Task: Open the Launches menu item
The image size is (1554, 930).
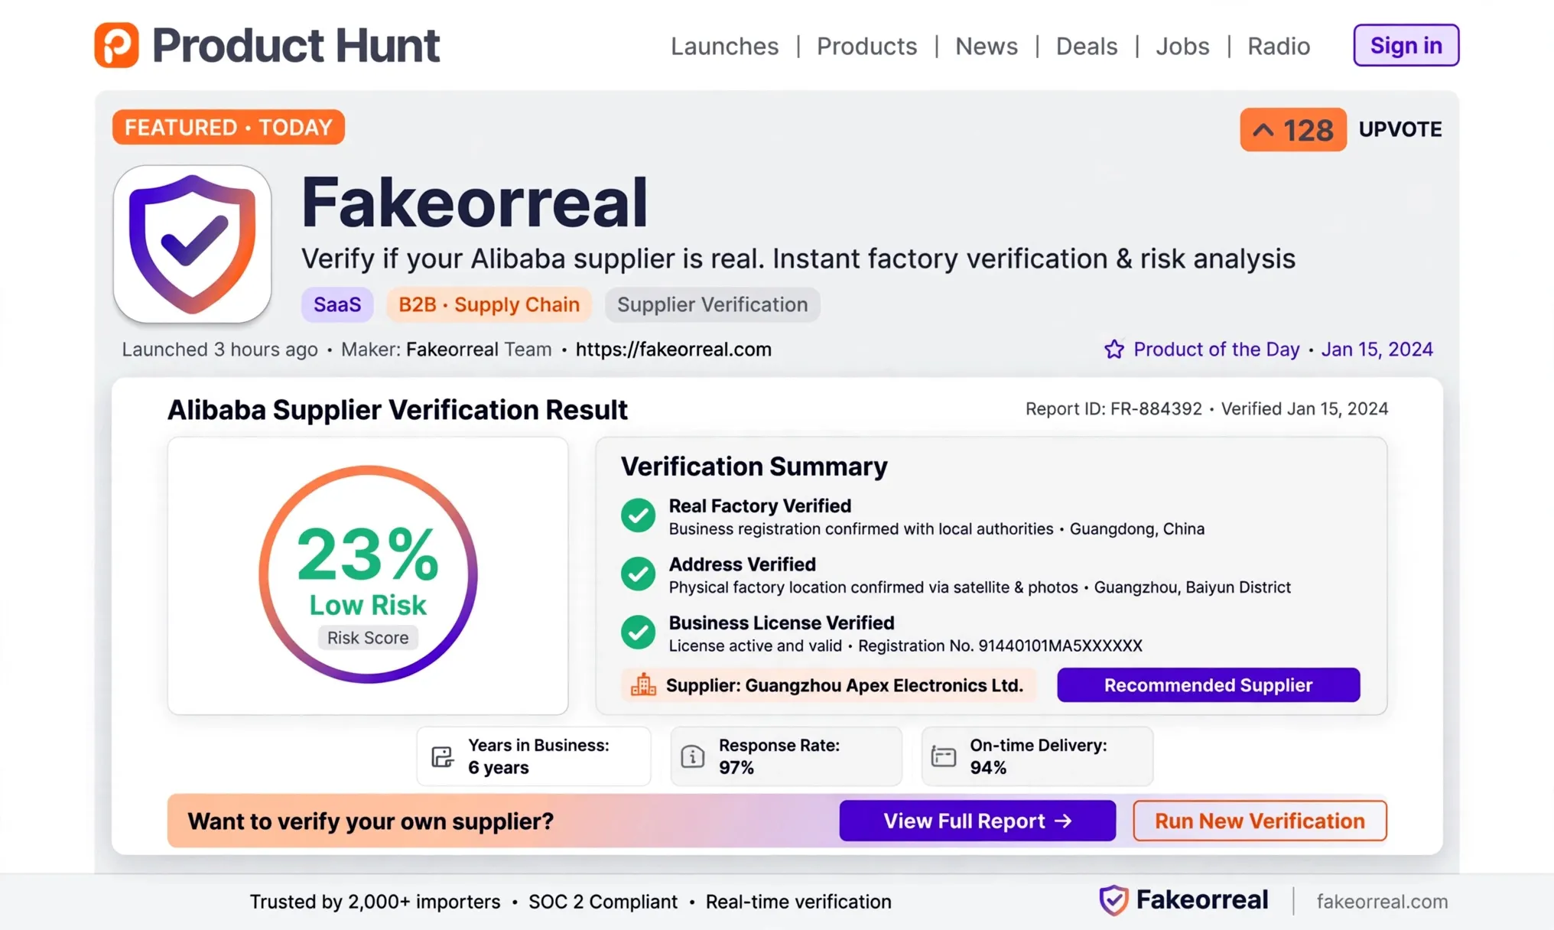Action: [724, 46]
